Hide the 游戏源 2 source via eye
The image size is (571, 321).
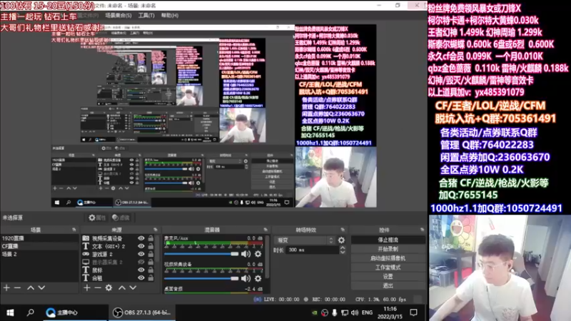[141, 254]
